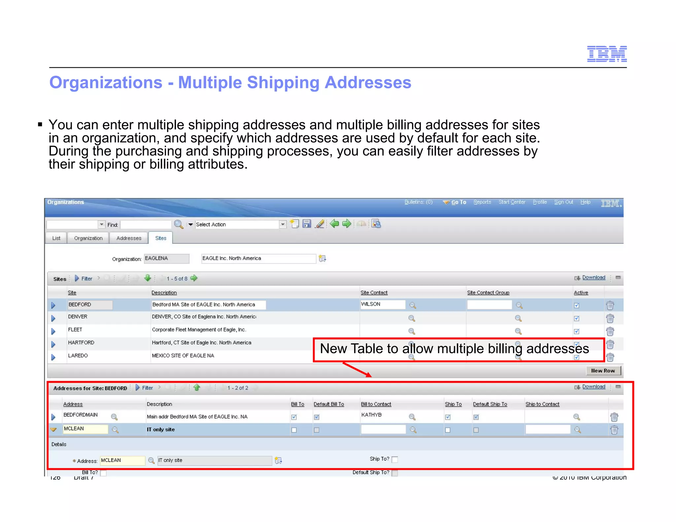Switch to the List tab
Image resolution: width=676 pixels, height=522 pixels.
coord(56,238)
